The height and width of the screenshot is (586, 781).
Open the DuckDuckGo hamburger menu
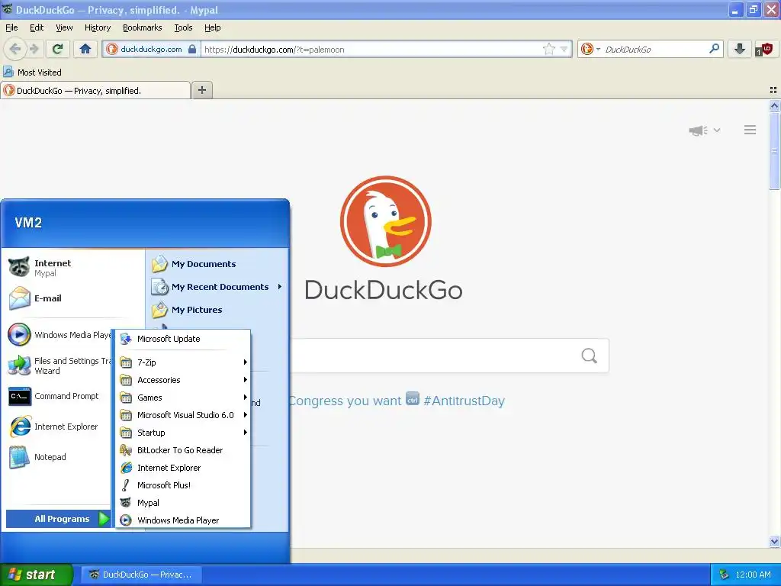tap(750, 130)
